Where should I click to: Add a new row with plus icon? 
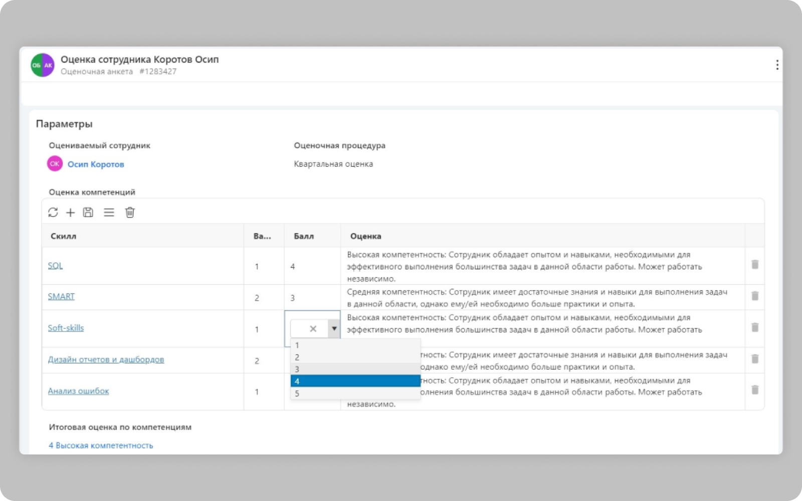click(71, 212)
